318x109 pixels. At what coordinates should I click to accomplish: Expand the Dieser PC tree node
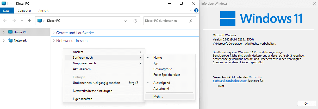(4, 32)
